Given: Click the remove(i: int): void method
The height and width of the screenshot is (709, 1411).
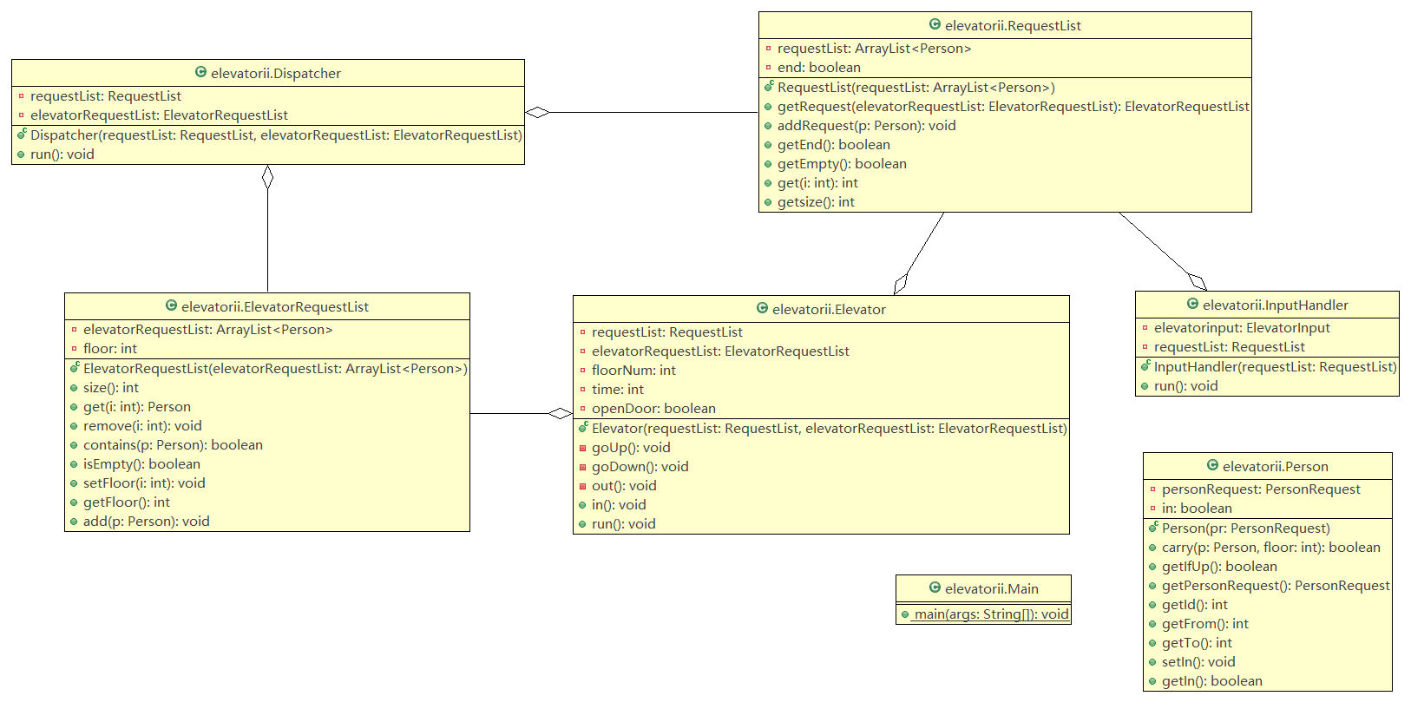Looking at the screenshot, I should (142, 426).
